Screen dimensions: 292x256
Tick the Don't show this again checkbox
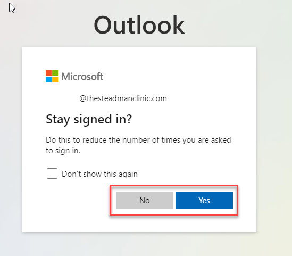click(x=52, y=174)
